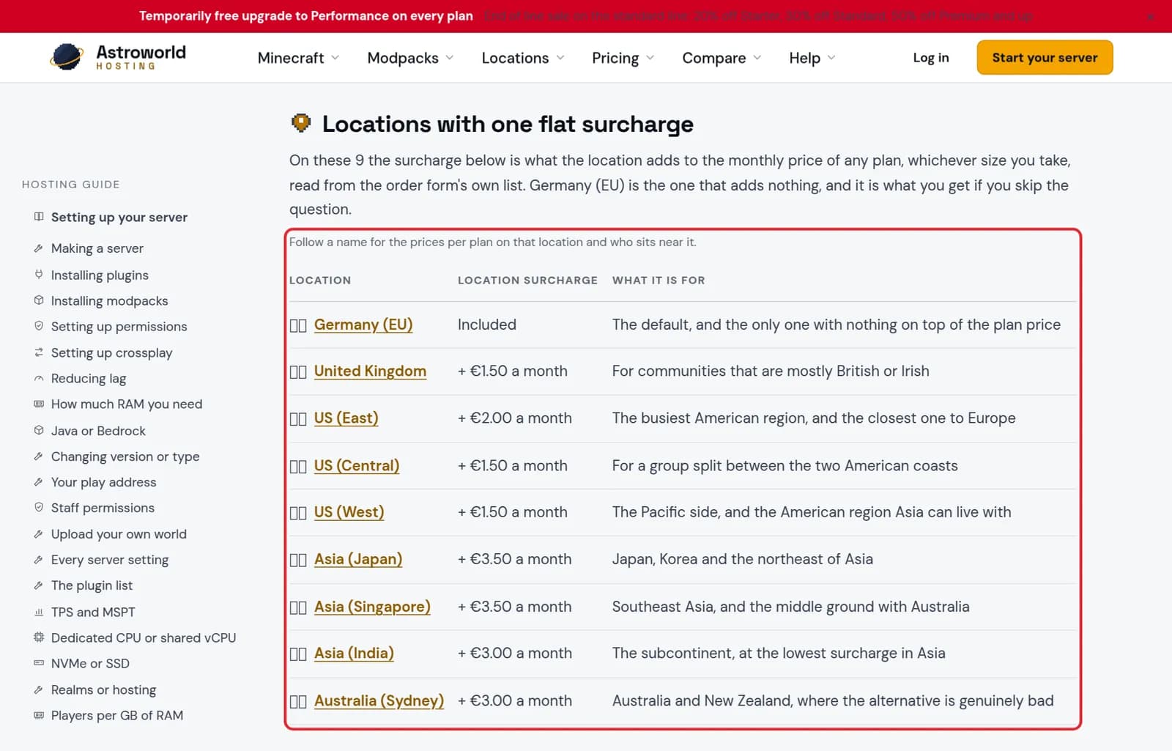Image resolution: width=1172 pixels, height=751 pixels.
Task: Click 'Japan, Korea and the northeast of Asia'
Action: point(743,559)
